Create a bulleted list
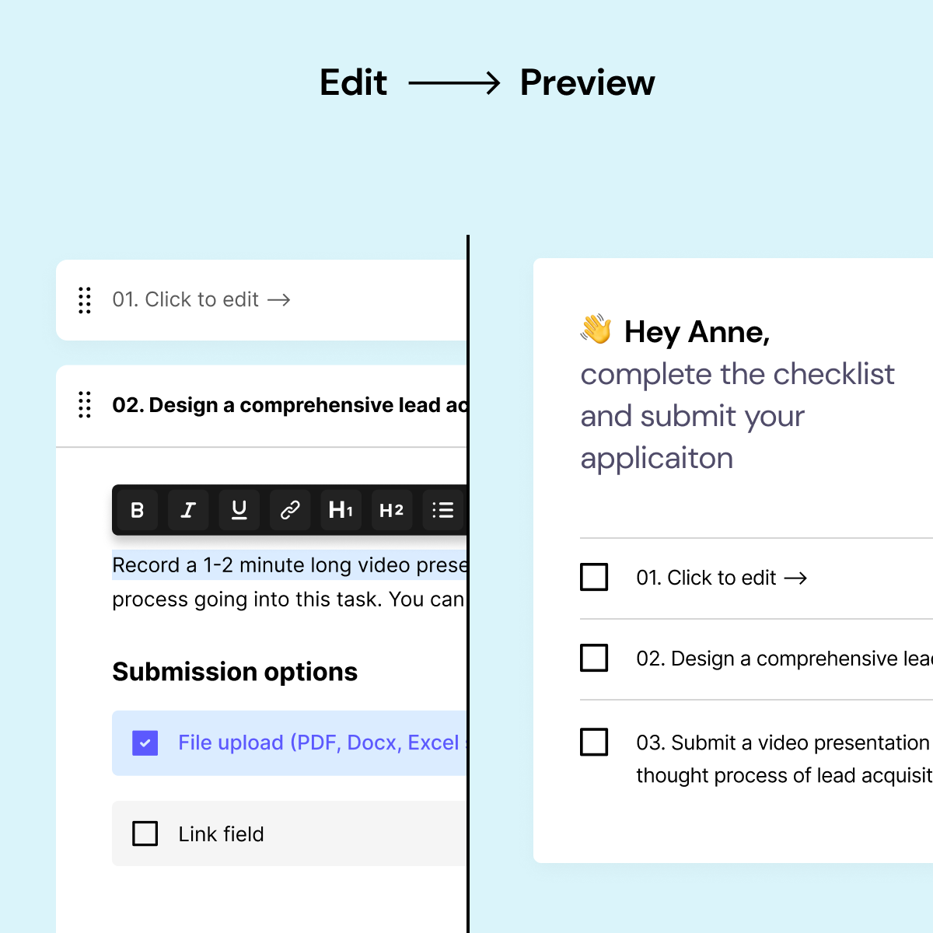This screenshot has height=933, width=933. [x=442, y=510]
